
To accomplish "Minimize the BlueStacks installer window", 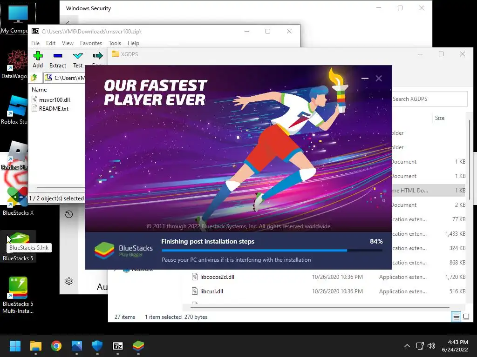I will (x=365, y=78).
